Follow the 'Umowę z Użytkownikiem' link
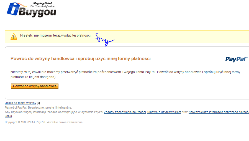Screen dimensions: 249x141 point(164,112)
